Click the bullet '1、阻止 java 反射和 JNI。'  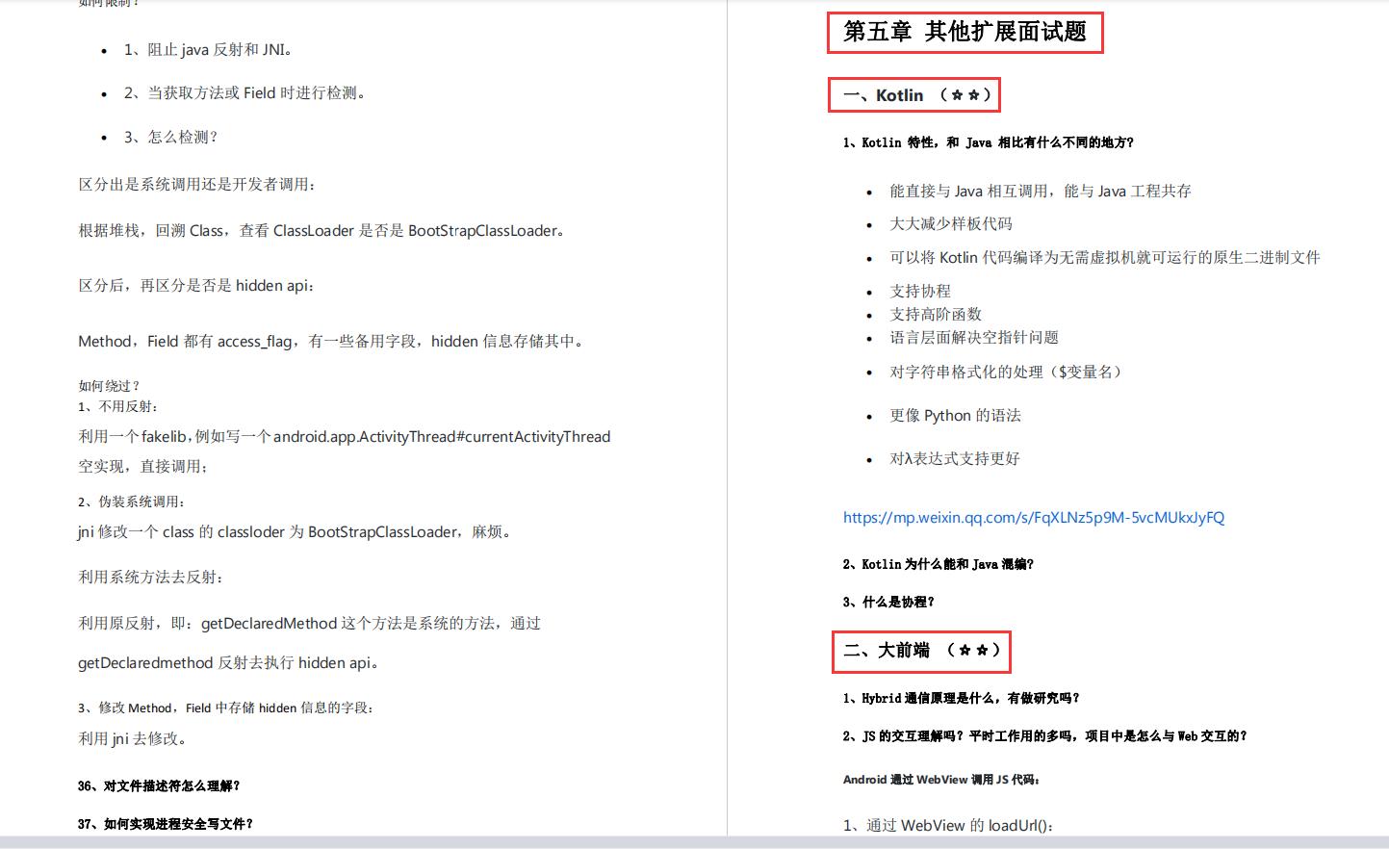click(208, 50)
